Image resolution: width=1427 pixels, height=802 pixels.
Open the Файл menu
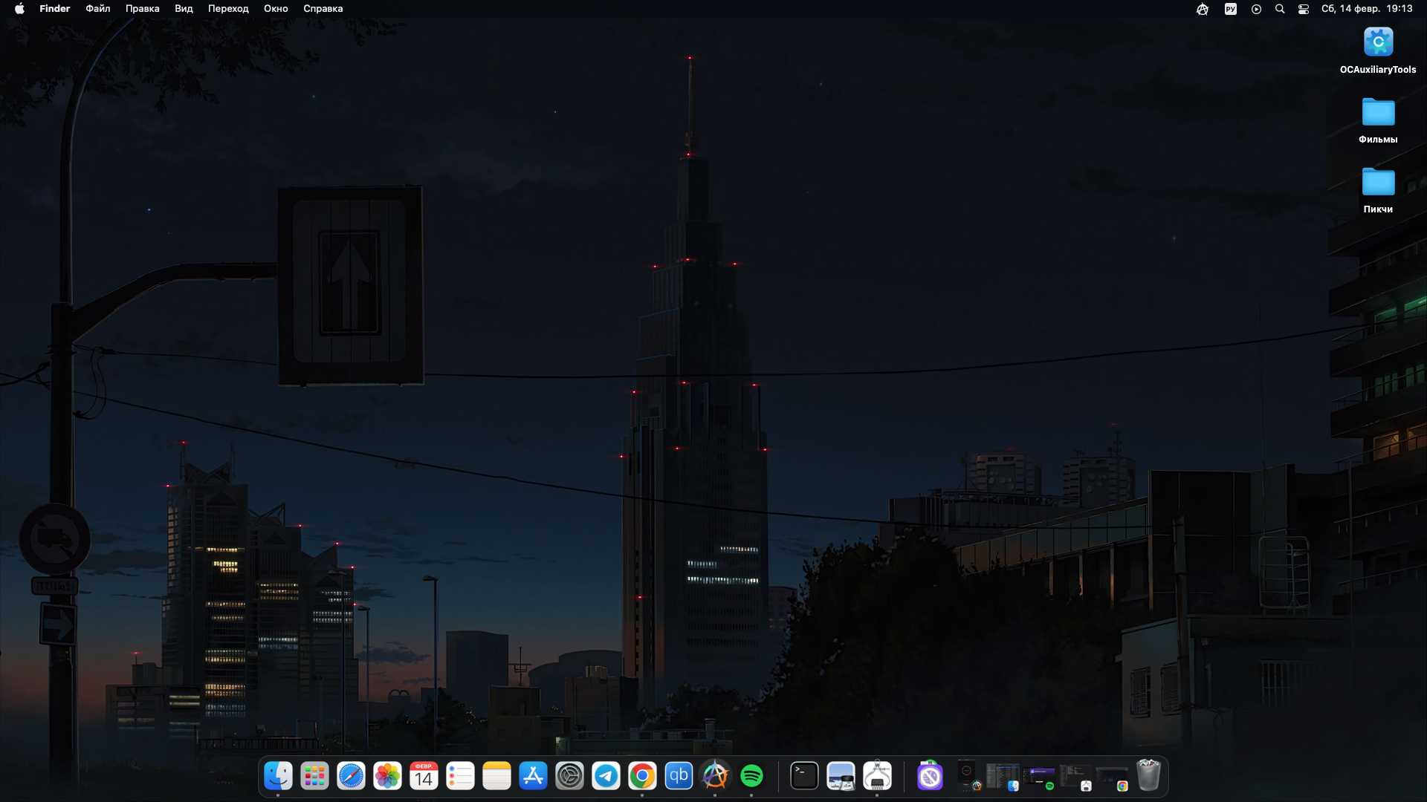pos(97,9)
